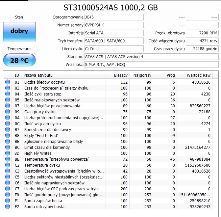The height and width of the screenshot is (217, 221).
Task: Click the drive letter field C: D:
Action: (x=114, y=49)
